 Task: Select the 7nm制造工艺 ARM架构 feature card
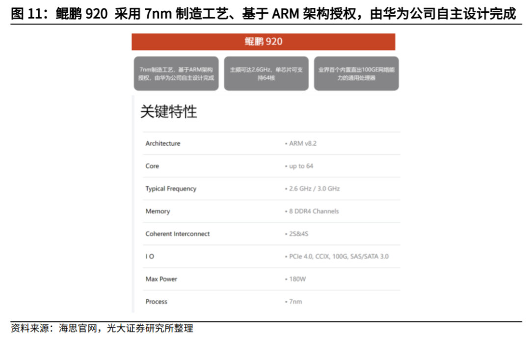pos(176,73)
